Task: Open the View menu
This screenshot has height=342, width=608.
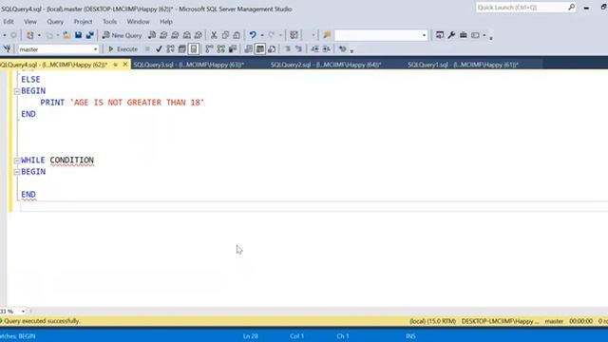Action: (x=30, y=22)
